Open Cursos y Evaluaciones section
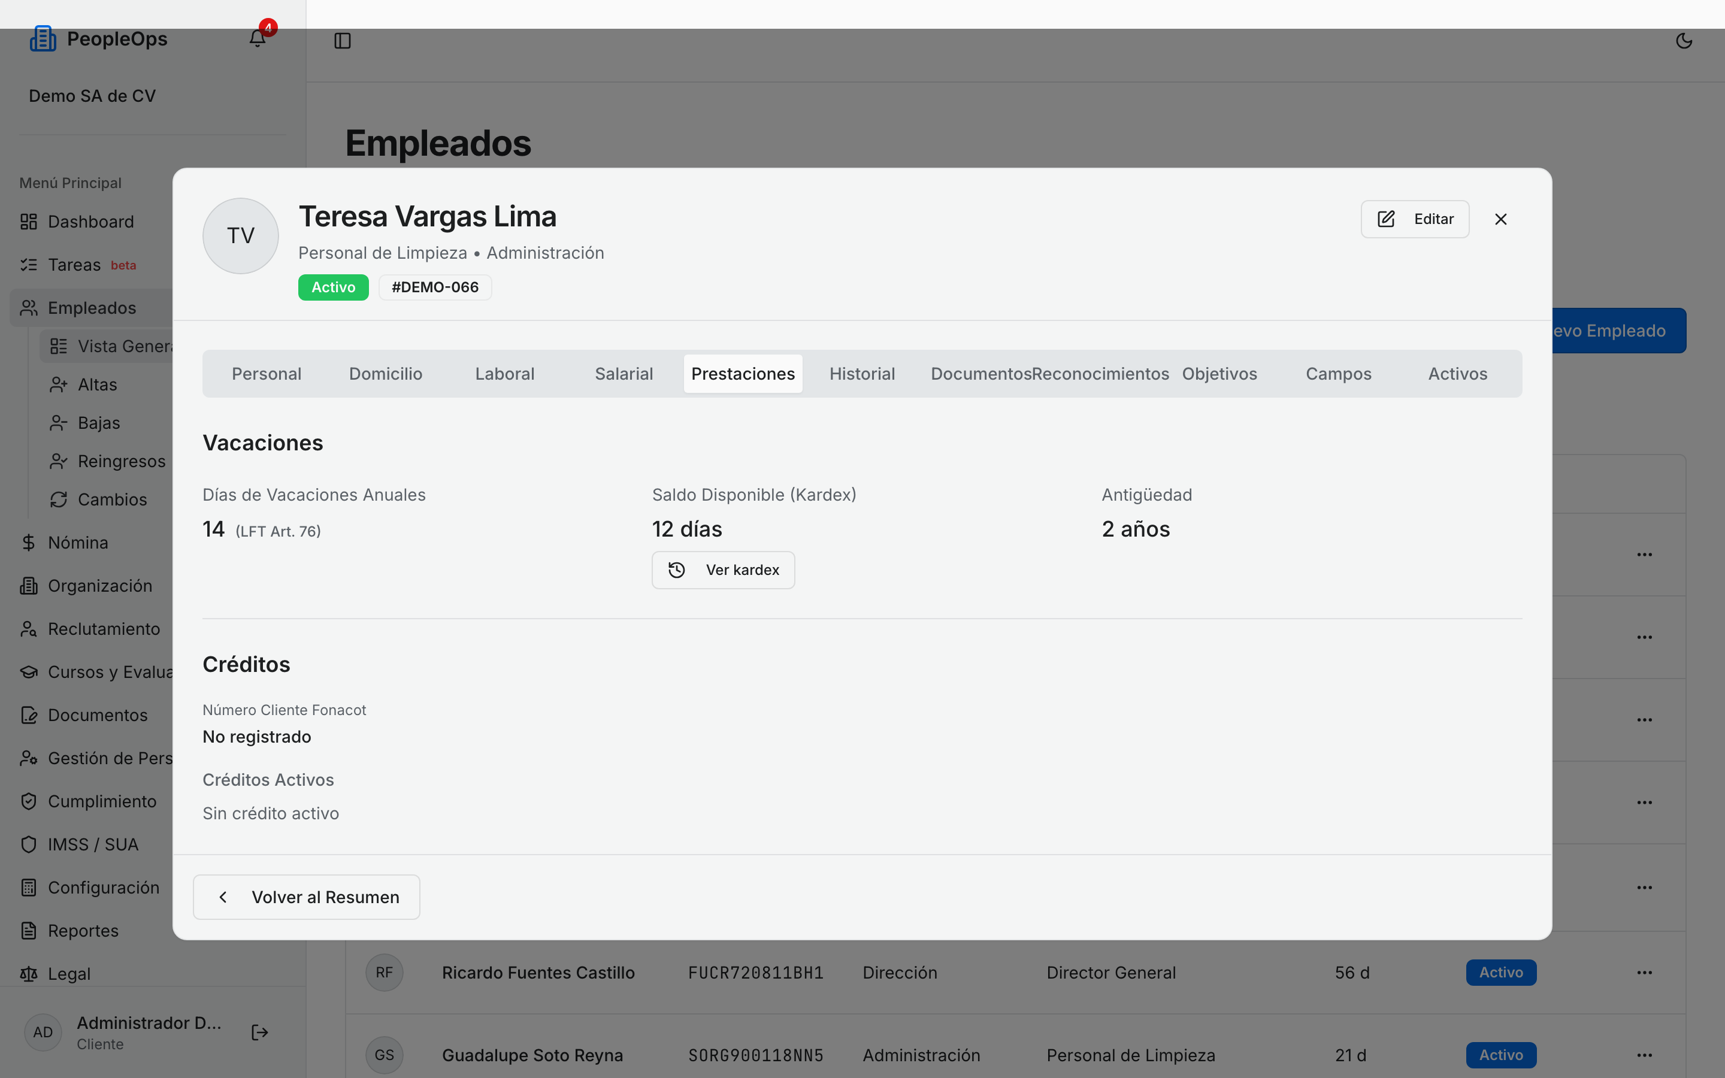Screen dimensions: 1725x1078 coord(90,673)
